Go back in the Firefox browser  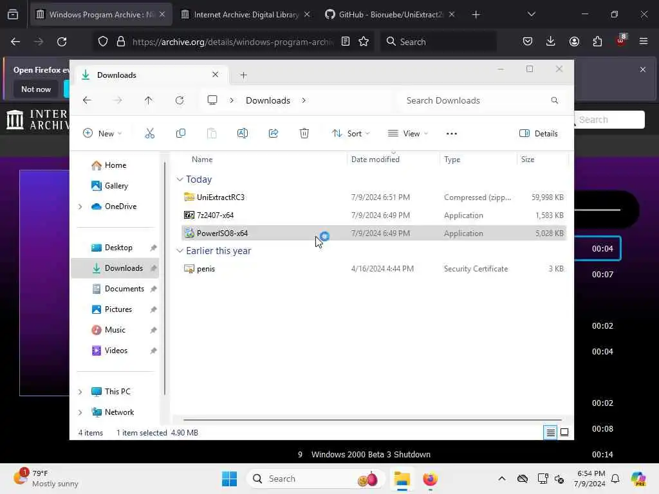tap(15, 42)
